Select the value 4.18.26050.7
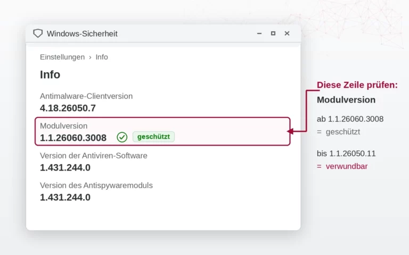Viewport: 409px width, 255px height. 68,108
